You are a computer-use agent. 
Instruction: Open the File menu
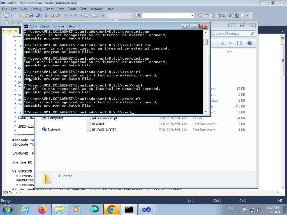(x=4, y=9)
